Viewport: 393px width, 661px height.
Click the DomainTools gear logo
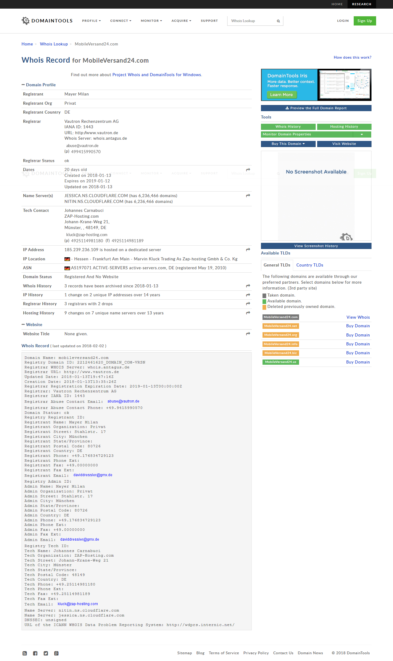coord(25,21)
